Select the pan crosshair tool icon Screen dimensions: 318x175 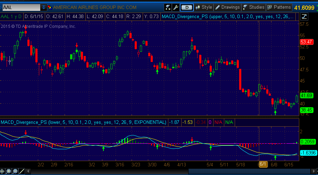[x=2, y=171]
